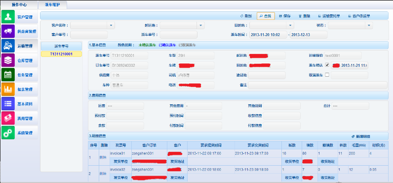The image size is (393, 183).
Task: Click the pink money 费用管理 icon
Action: click(8, 118)
